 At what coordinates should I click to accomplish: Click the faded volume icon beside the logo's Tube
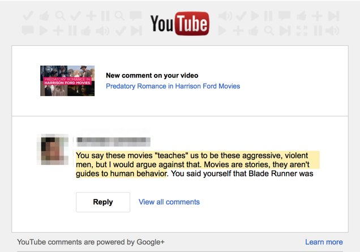click(x=225, y=16)
